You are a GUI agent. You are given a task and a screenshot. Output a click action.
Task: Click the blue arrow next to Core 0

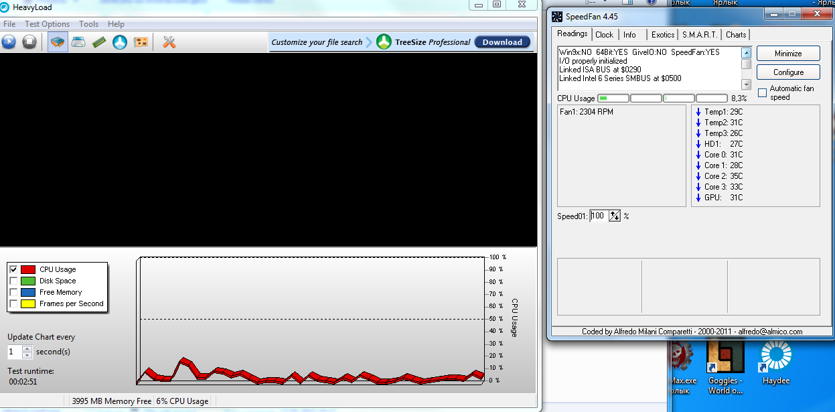click(x=698, y=155)
